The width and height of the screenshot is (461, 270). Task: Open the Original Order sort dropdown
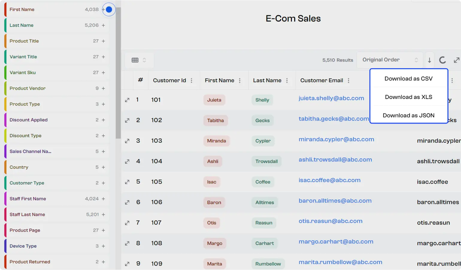coord(389,60)
